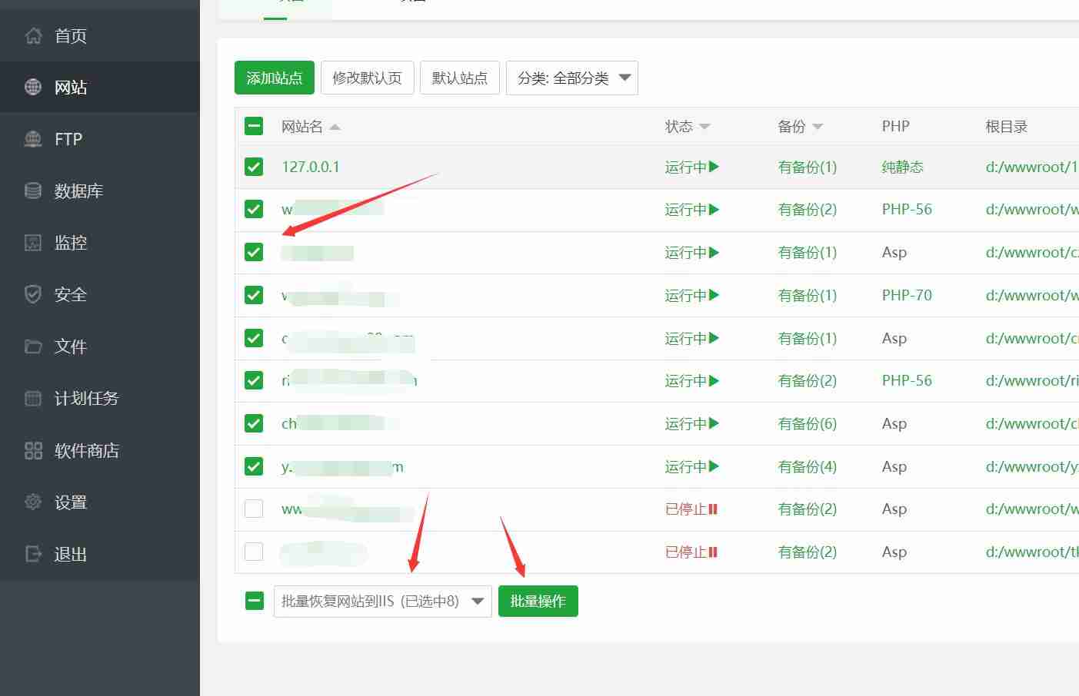Open the 数据库 database section

pos(71,191)
